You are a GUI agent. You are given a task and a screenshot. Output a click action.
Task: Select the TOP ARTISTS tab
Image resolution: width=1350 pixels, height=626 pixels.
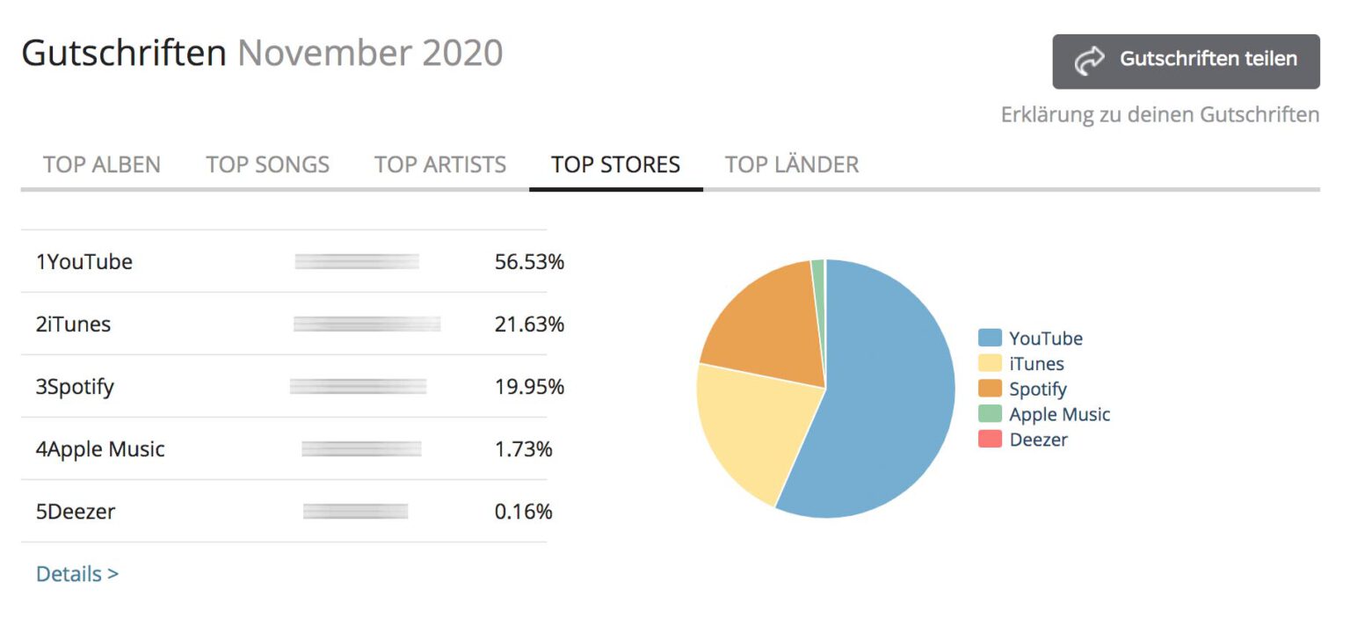click(439, 164)
